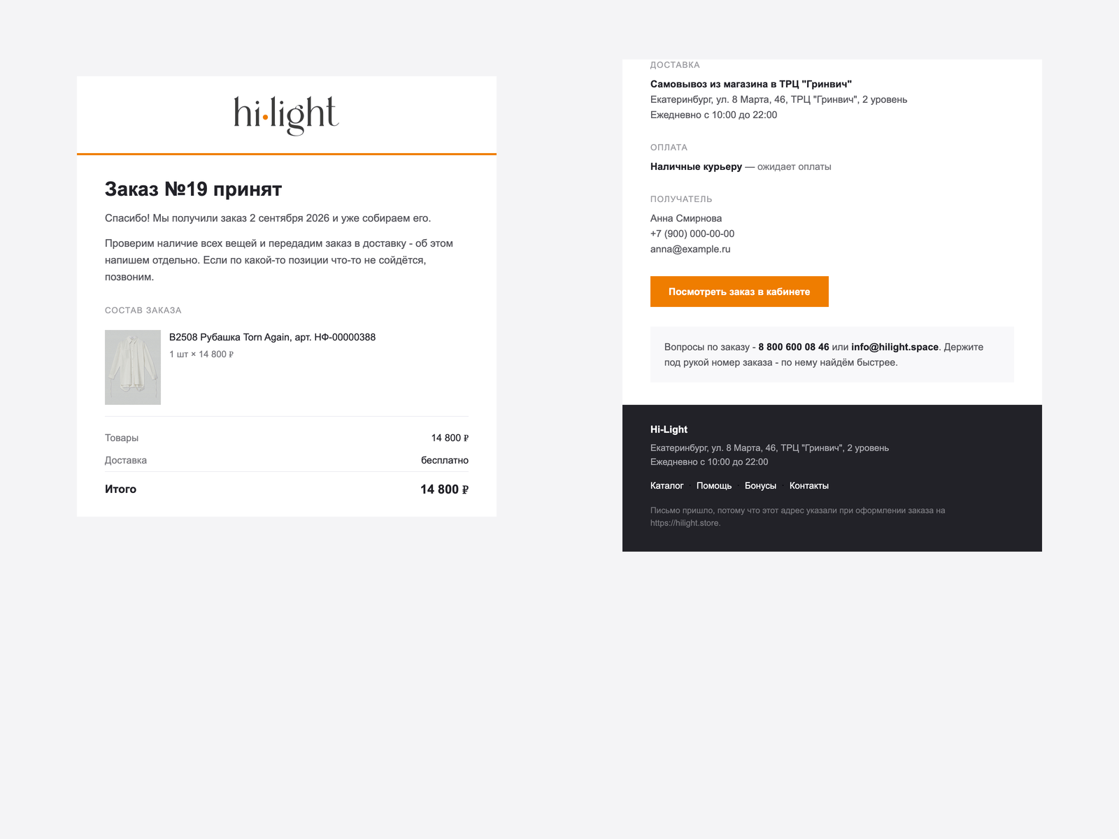Viewport: 1119px width, 839px height.
Task: Click the hi-light logo in header
Action: click(x=287, y=115)
